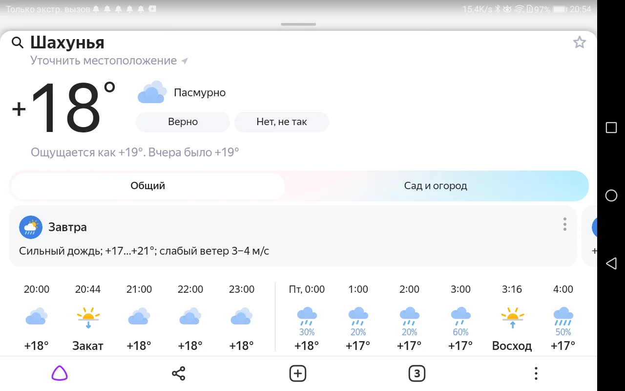The image size is (625, 391).
Task: Tap the Восход sunrise icon at 3:16
Action: pos(512,316)
